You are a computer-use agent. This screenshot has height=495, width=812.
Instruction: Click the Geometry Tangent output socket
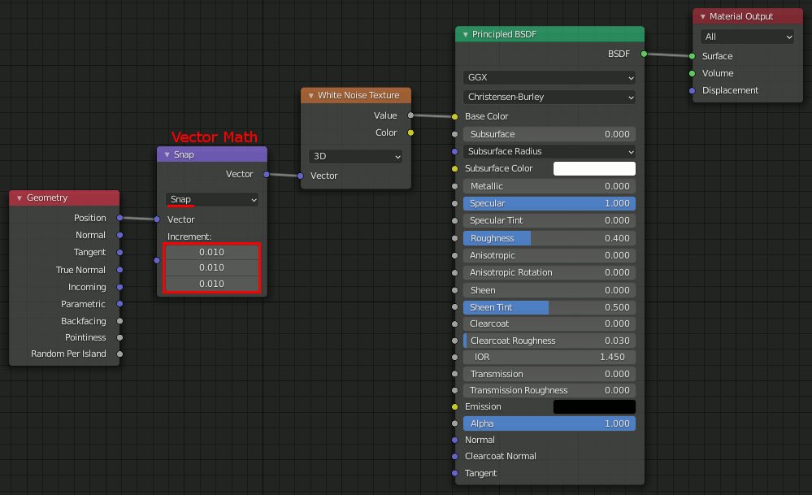coord(119,252)
